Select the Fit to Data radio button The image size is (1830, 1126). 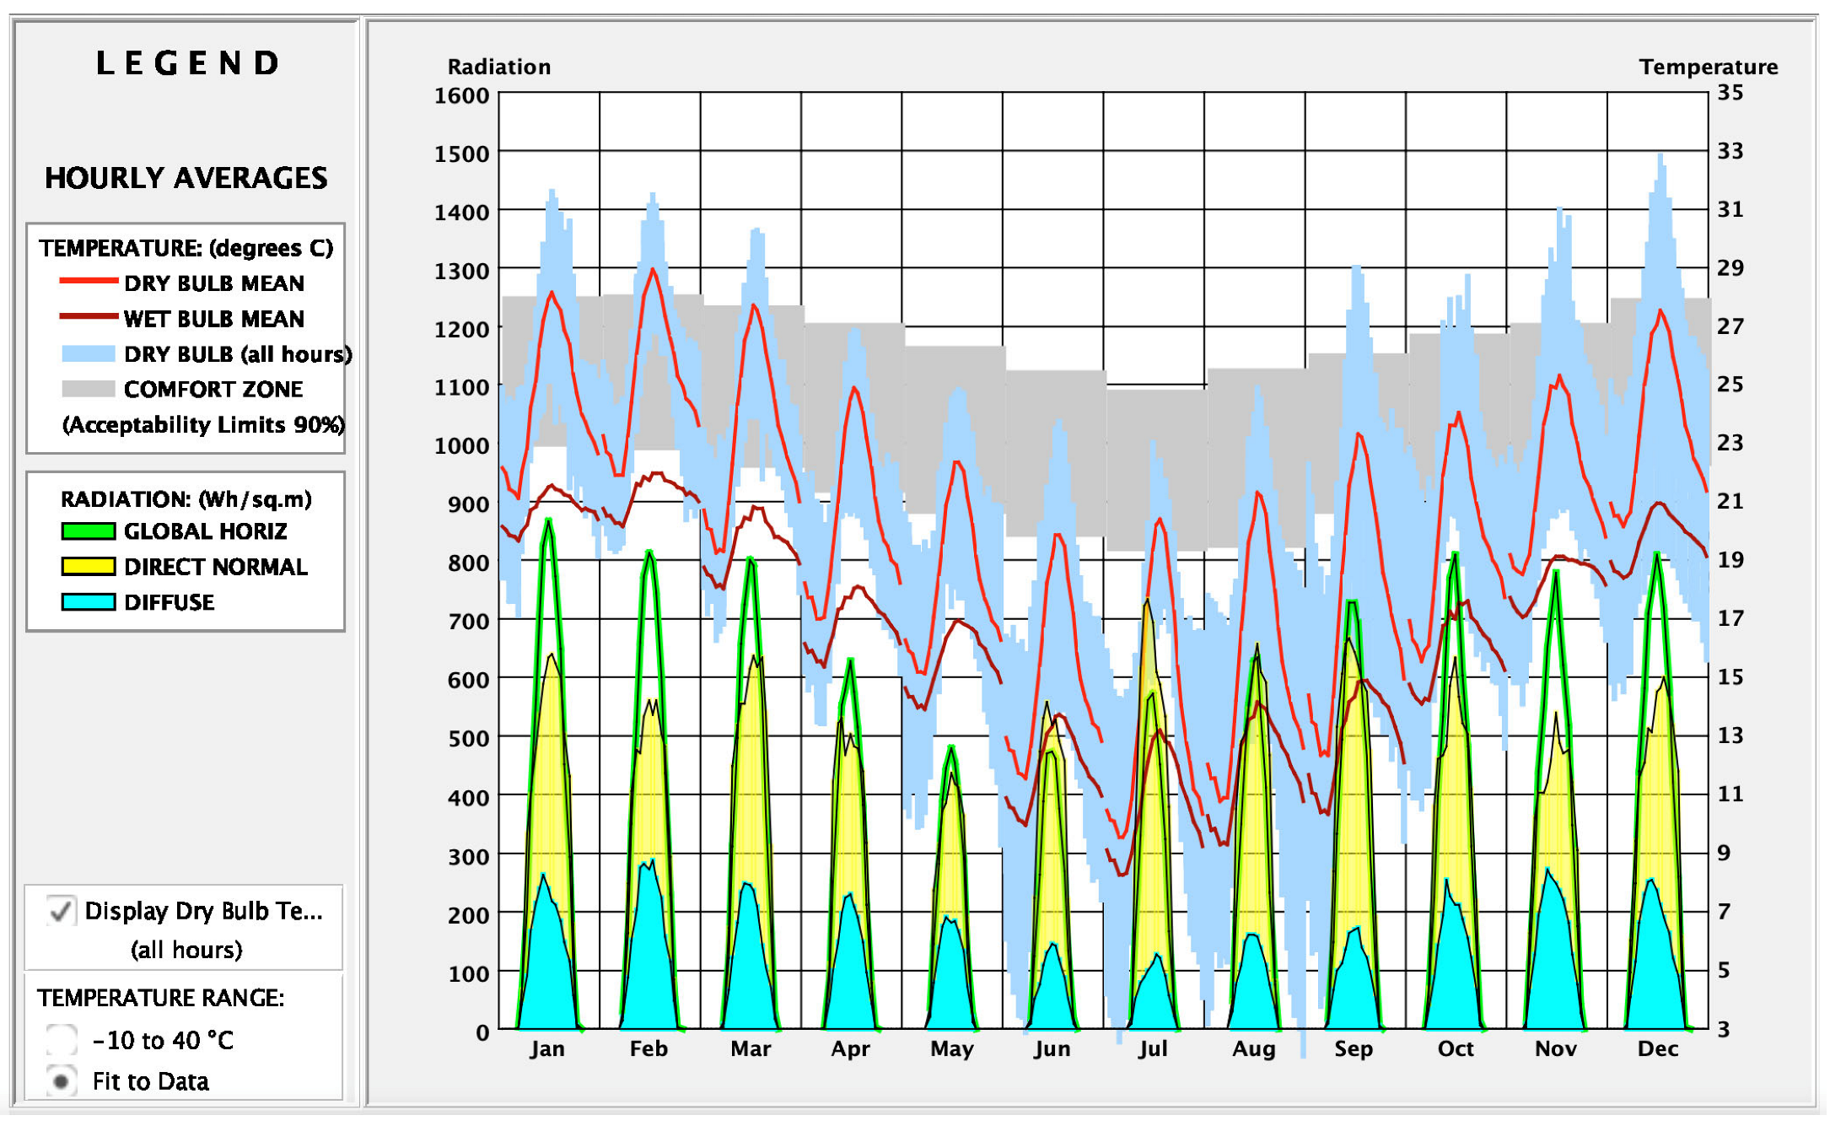(x=62, y=1080)
